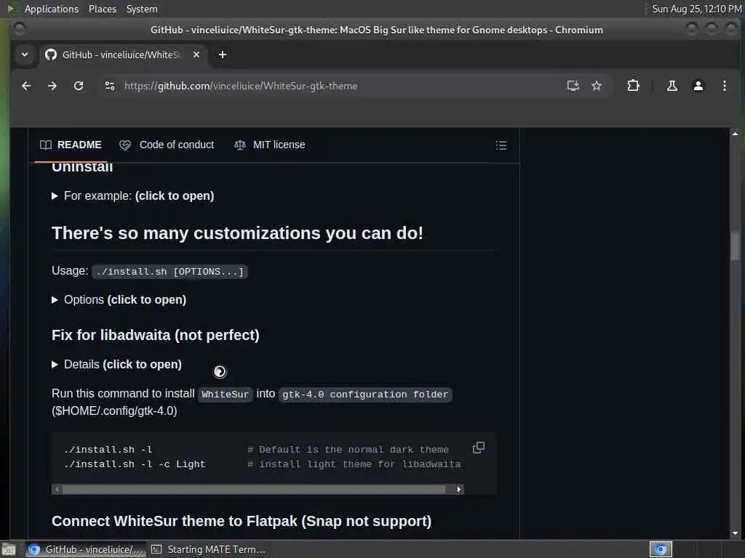The width and height of the screenshot is (745, 558).
Task: Click the './install.sh -l -c Light' code line
Action: [135, 464]
